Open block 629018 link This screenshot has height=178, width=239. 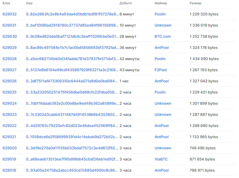click(9, 170)
